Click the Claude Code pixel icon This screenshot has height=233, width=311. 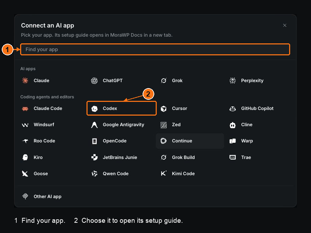pos(25,109)
